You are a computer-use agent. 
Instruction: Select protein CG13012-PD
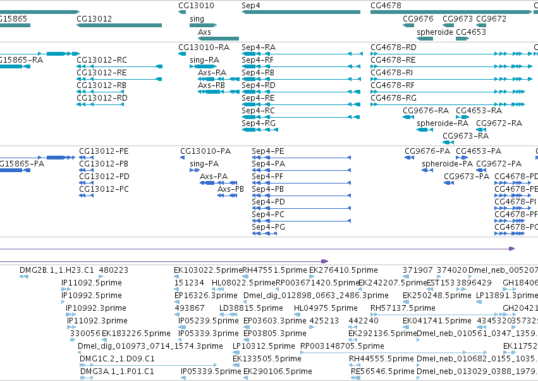86,183
